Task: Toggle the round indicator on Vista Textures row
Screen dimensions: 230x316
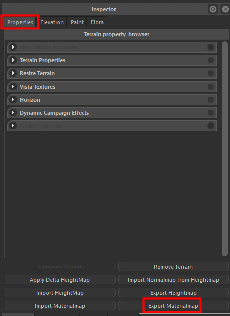Action: tap(211, 87)
